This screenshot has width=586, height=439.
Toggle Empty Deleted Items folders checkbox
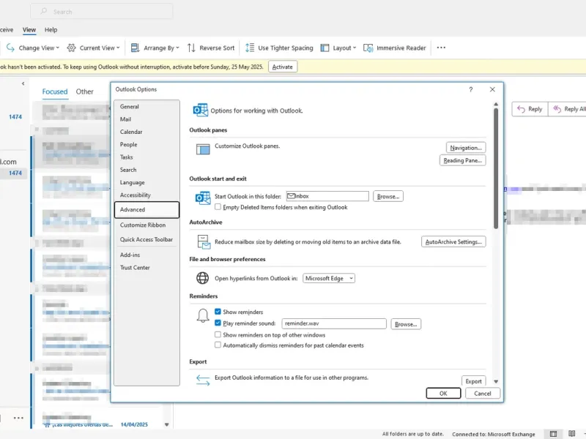tap(218, 207)
